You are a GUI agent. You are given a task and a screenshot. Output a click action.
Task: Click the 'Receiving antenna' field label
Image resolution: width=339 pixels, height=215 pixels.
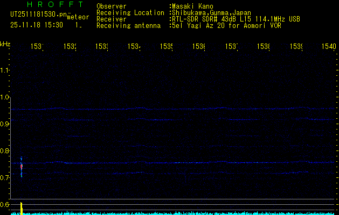pos(128,25)
